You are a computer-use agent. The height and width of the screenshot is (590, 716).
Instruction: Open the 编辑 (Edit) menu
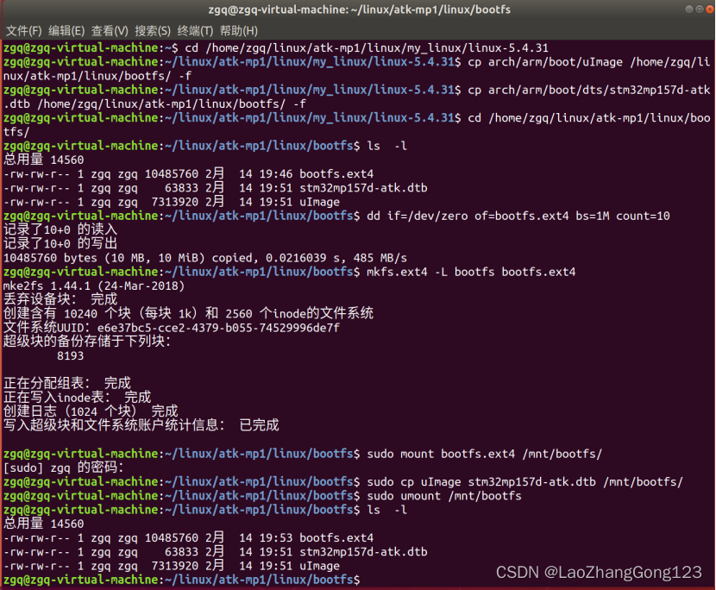pos(66,30)
